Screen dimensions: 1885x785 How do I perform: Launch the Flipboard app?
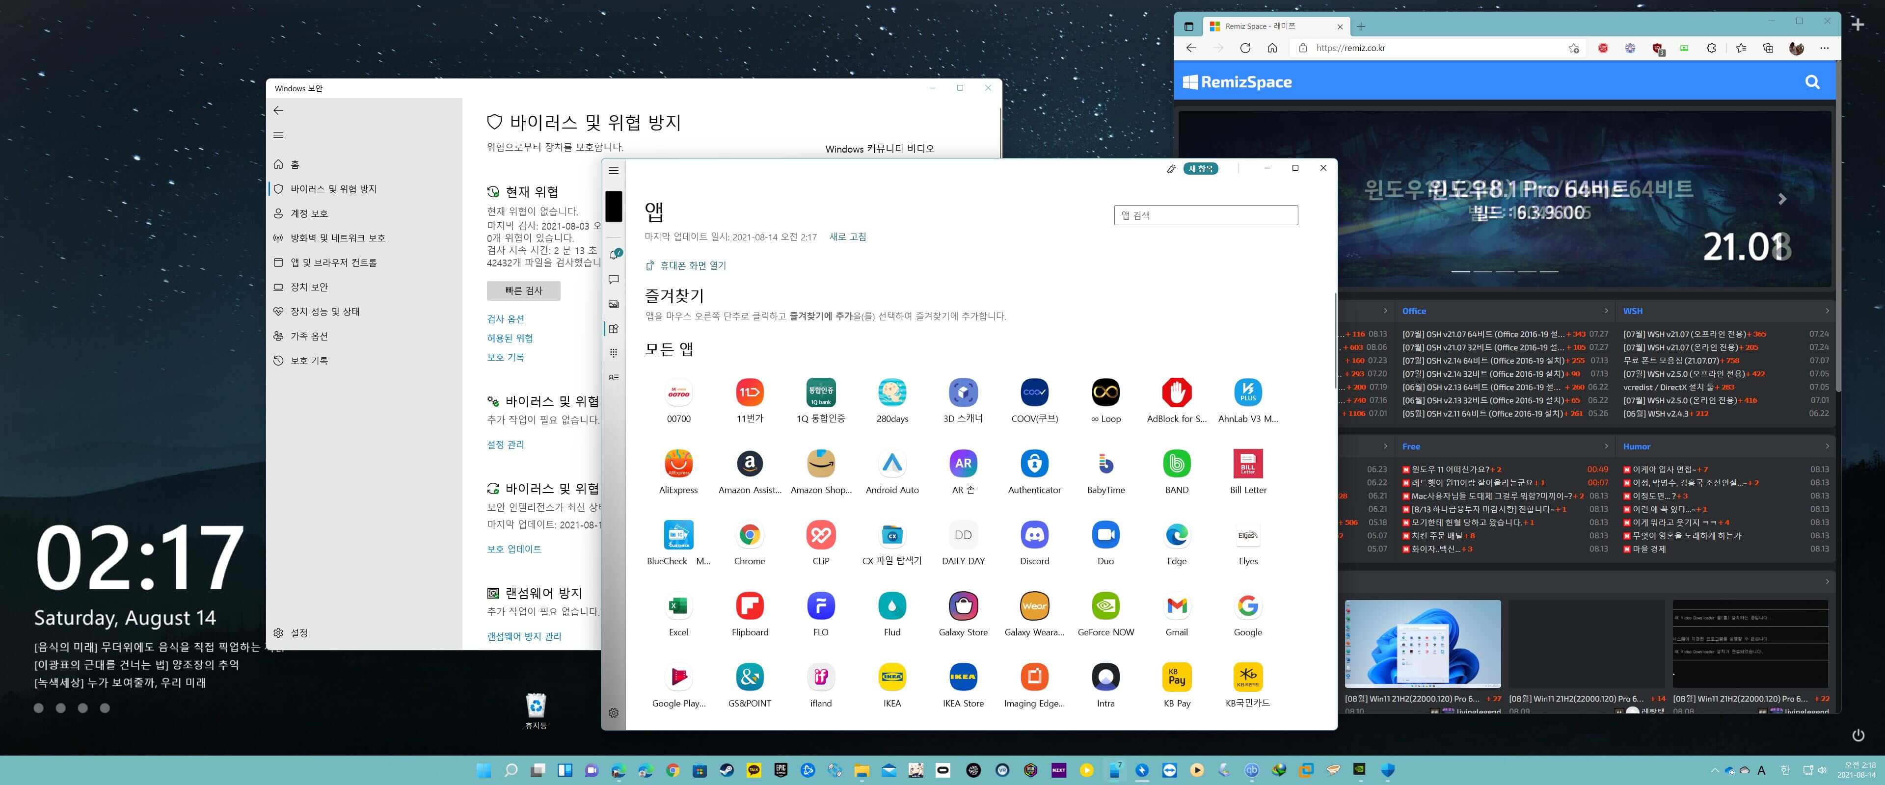click(x=749, y=606)
